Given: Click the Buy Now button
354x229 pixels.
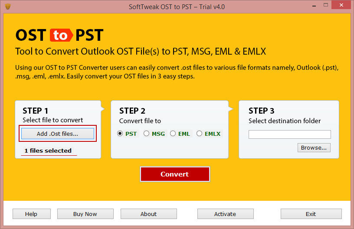Looking at the screenshot, I should click(x=85, y=214).
